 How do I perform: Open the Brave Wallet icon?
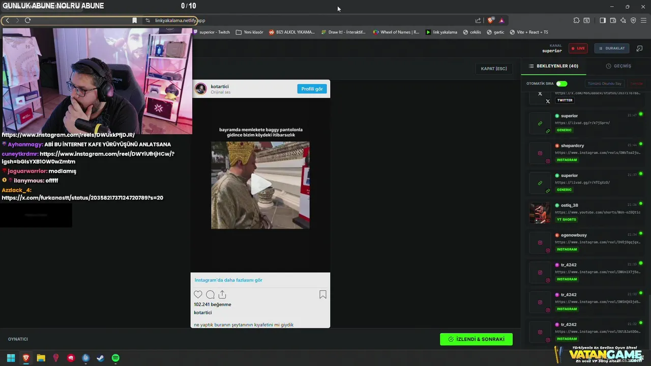pyautogui.click(x=613, y=20)
